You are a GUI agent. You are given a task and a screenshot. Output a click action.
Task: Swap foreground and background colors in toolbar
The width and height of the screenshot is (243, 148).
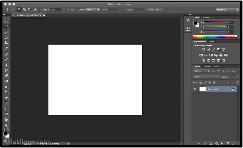[x=8, y=129]
